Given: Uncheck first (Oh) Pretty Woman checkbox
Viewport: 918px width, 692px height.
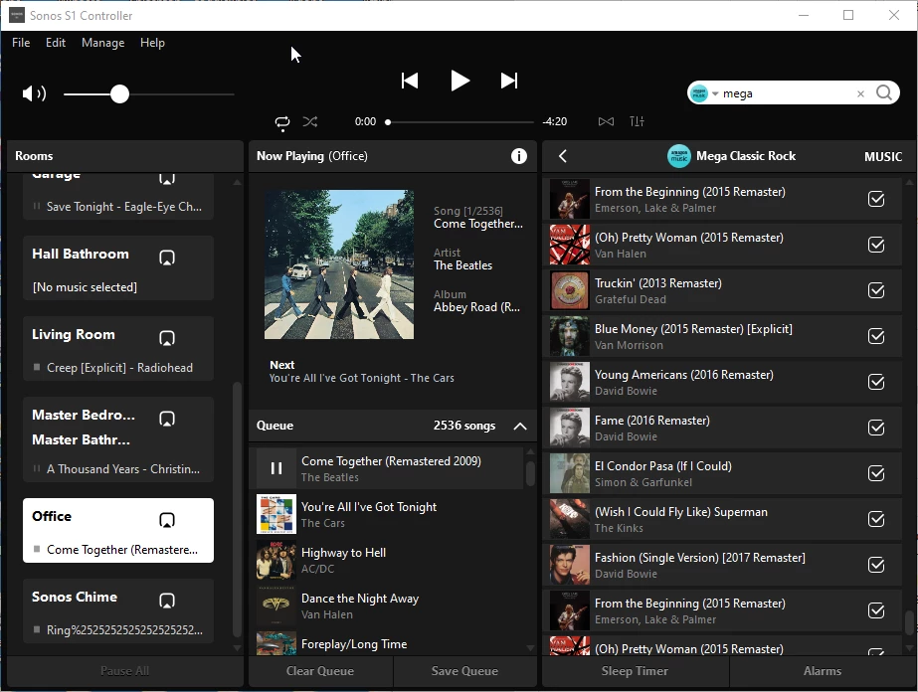Looking at the screenshot, I should (876, 245).
